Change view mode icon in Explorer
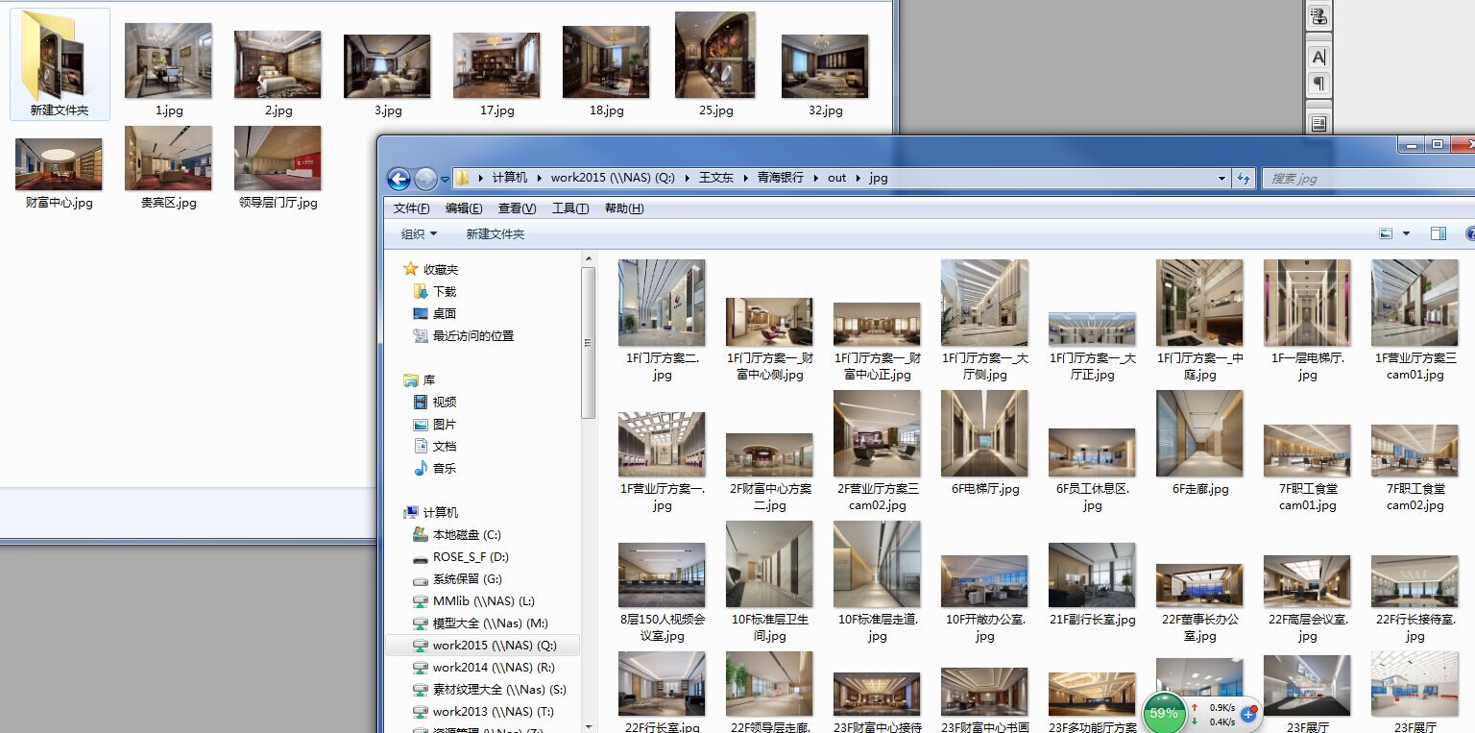This screenshot has height=733, width=1475. [1386, 233]
